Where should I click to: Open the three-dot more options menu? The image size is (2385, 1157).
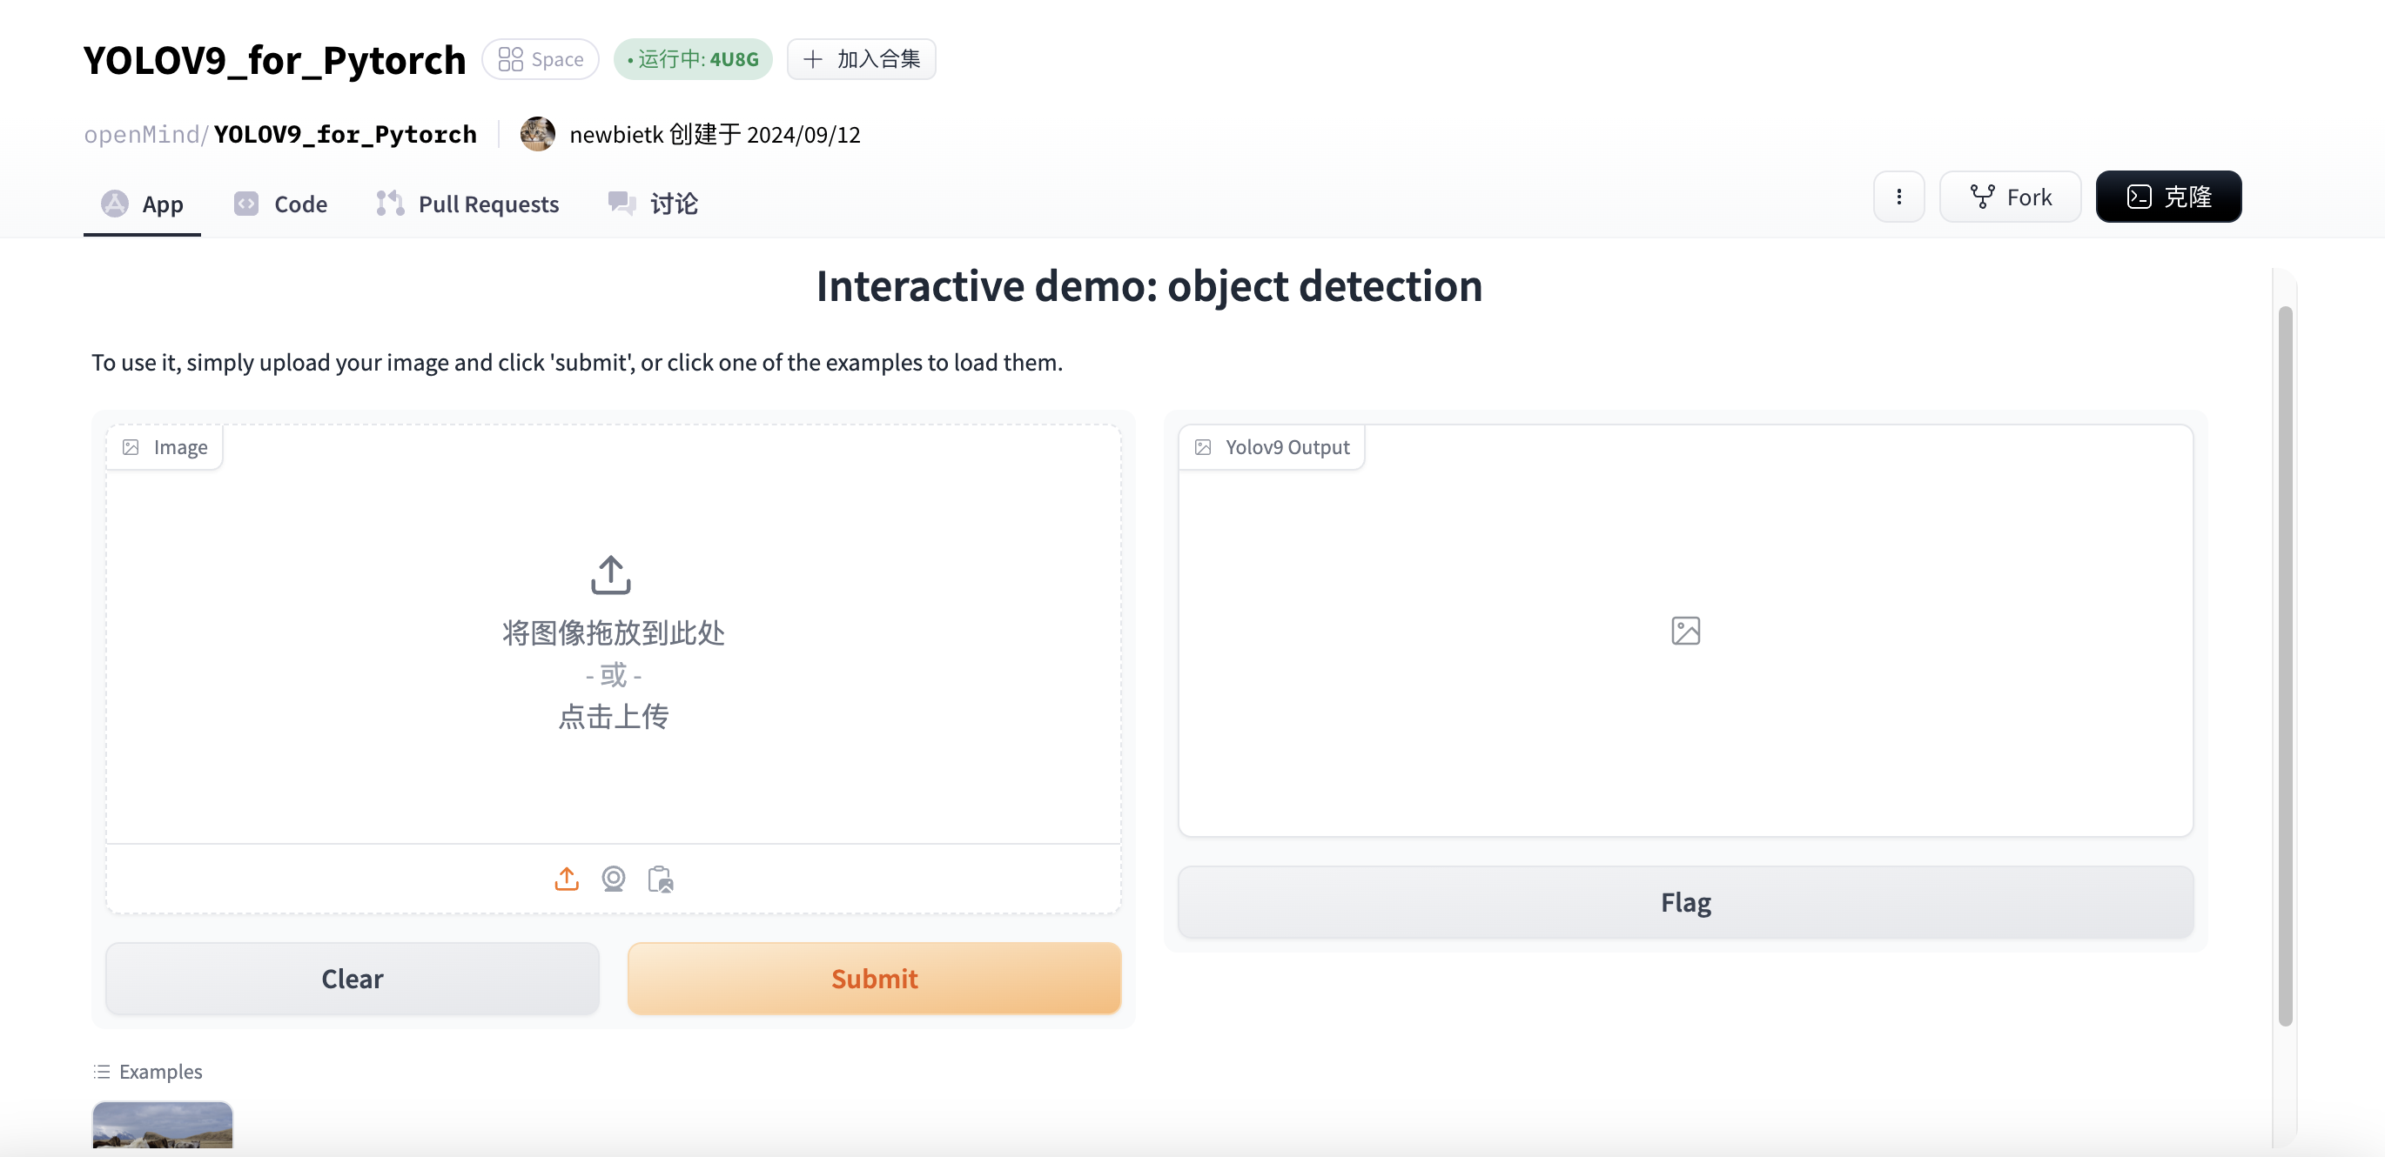point(1899,197)
